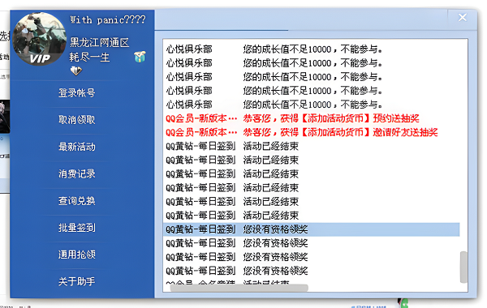Choose 批量签到 in the sidebar
Screen dimensions: 487x308
point(77,228)
